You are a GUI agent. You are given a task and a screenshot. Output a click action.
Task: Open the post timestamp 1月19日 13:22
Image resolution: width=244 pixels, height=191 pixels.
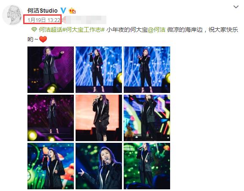44,20
